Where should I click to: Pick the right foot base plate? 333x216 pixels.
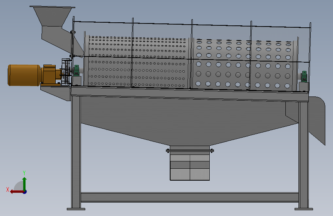click(x=304, y=209)
